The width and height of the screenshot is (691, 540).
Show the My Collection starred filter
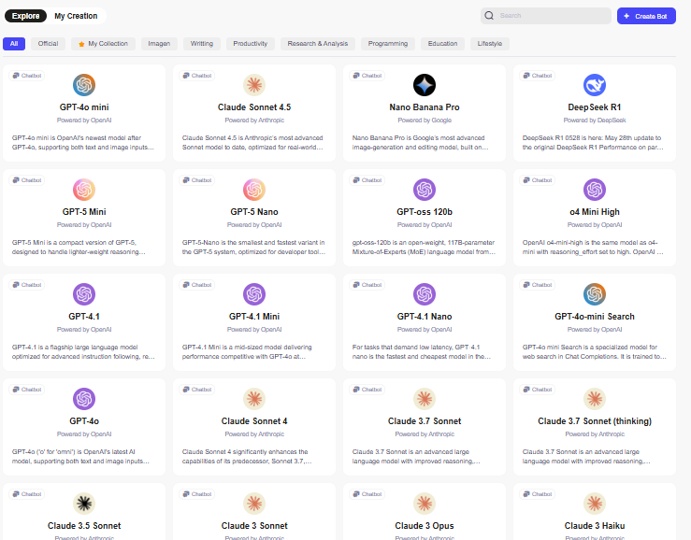(x=105, y=44)
